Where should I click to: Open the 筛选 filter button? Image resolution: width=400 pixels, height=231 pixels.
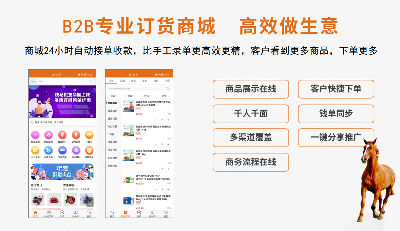tap(164, 96)
